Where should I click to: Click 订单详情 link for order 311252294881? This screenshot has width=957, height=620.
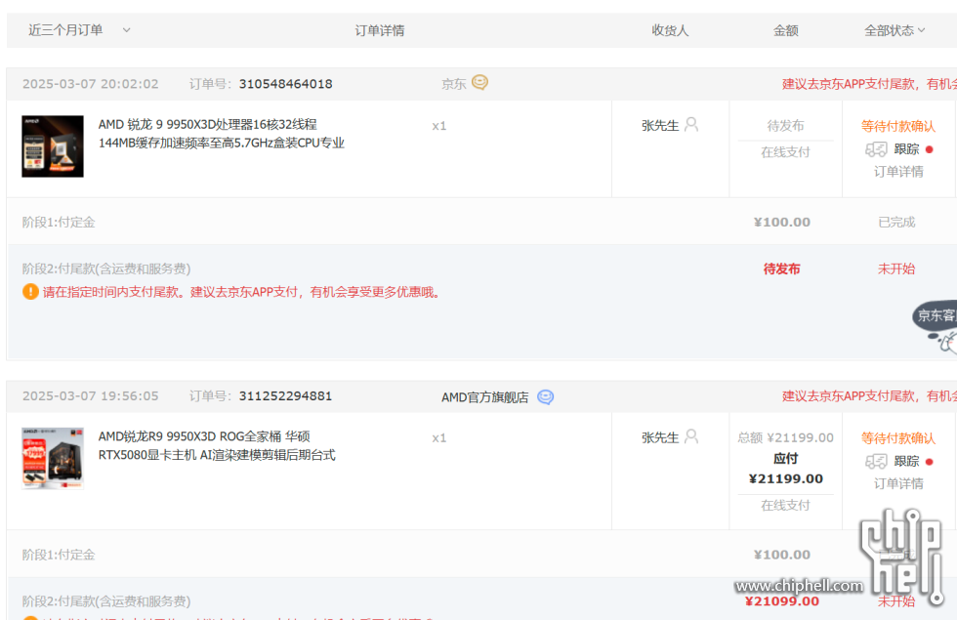pyautogui.click(x=898, y=483)
